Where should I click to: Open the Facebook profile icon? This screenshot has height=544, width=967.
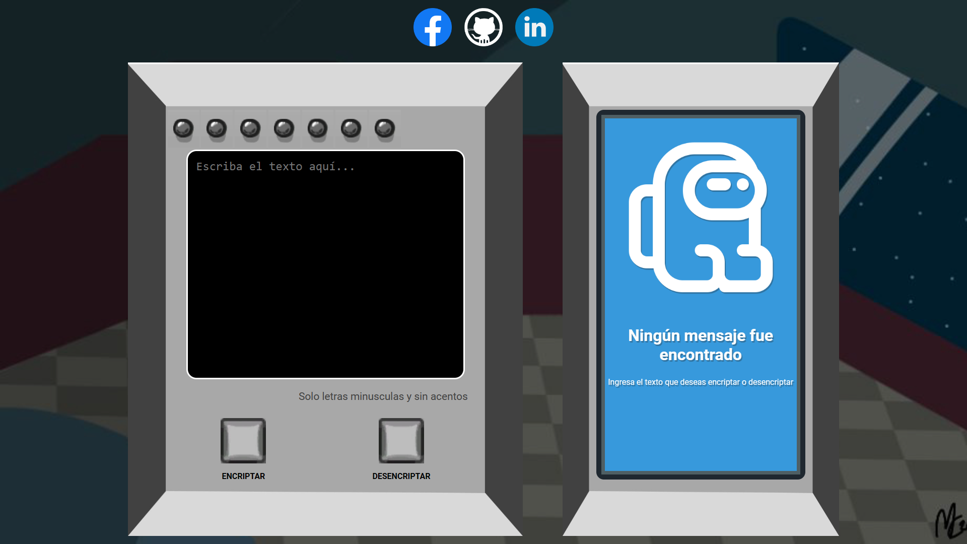[x=433, y=27]
